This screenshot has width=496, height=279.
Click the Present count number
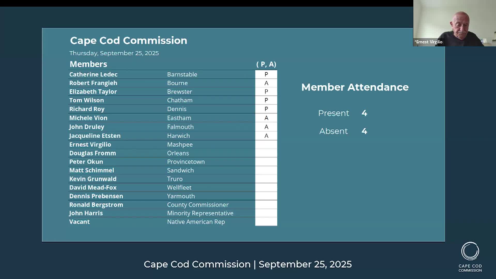click(364, 113)
